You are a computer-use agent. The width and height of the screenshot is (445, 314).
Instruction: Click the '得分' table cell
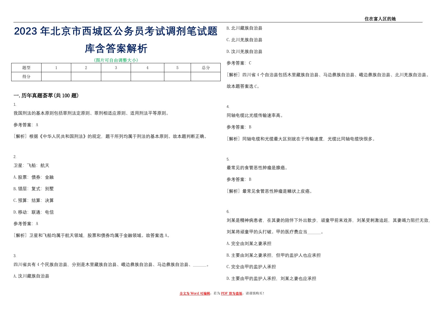[x=26, y=77]
